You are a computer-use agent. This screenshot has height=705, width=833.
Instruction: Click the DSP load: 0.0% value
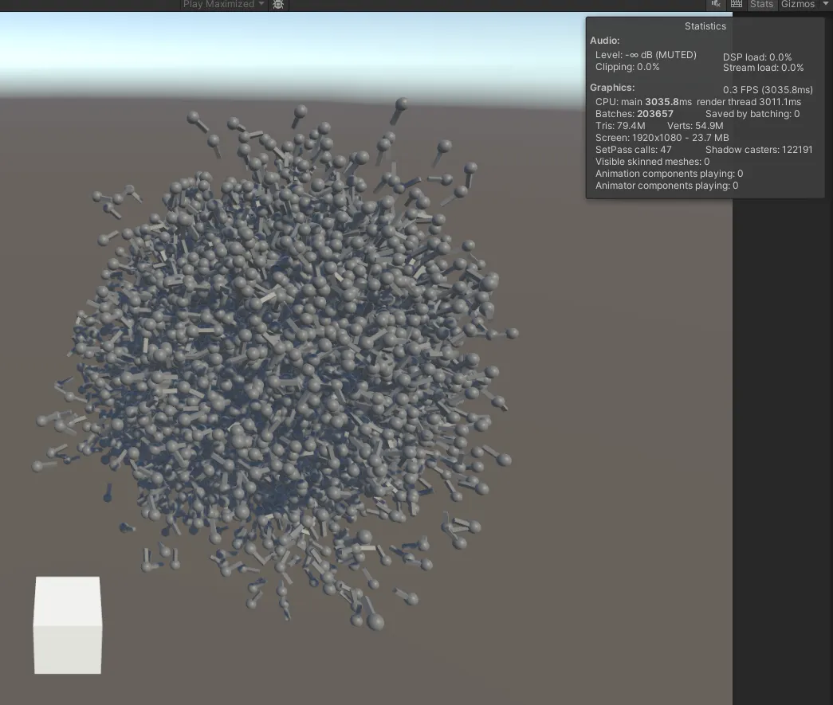click(757, 57)
